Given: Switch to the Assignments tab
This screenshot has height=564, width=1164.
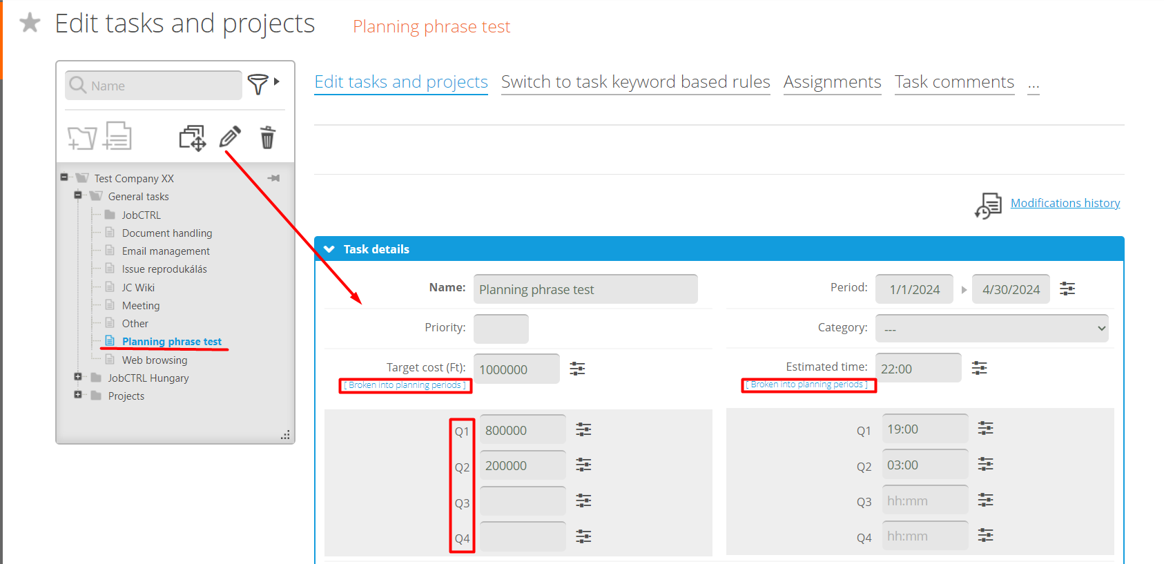Looking at the screenshot, I should click(x=832, y=82).
